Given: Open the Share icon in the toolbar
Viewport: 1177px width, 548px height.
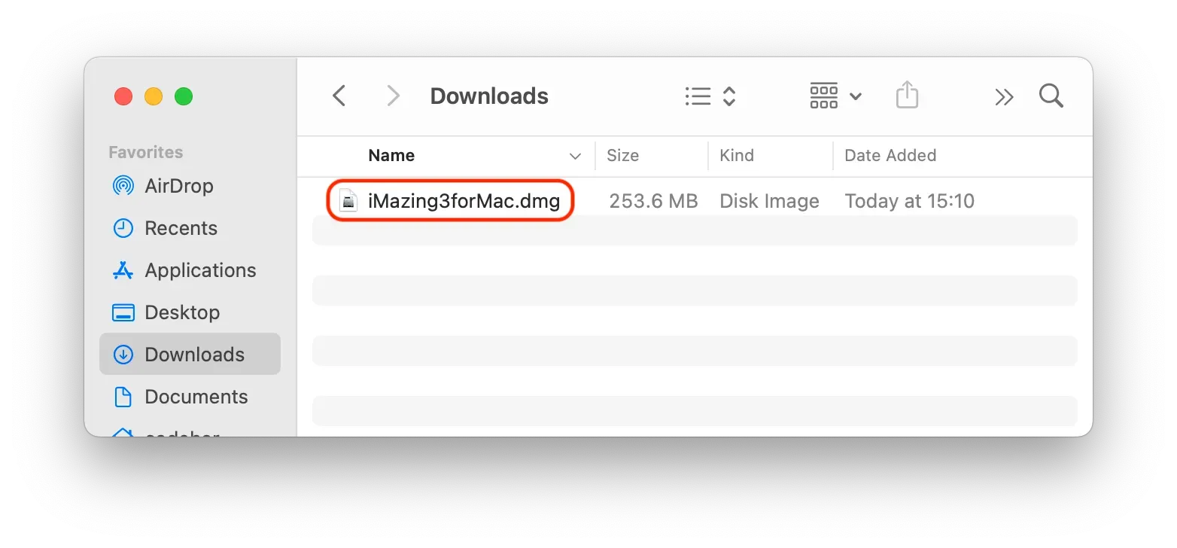Looking at the screenshot, I should (x=908, y=95).
